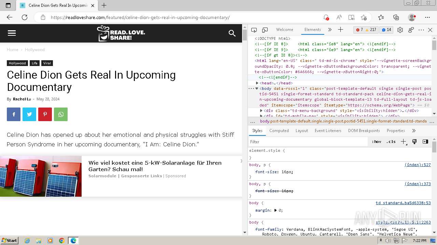437x245 pixels.
Task: Open the browser profile avatar
Action: [x=412, y=17]
